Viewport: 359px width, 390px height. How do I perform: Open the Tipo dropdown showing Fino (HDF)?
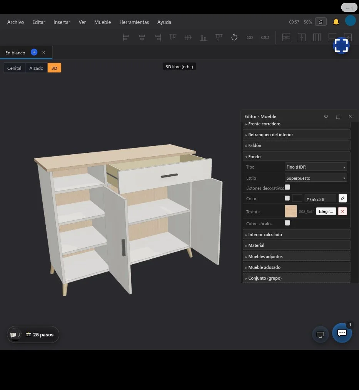(x=316, y=167)
